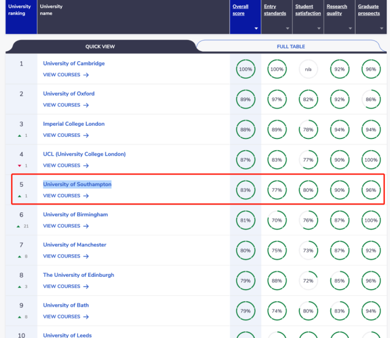View courses for University of Bath
This screenshot has height=338, width=390.
pos(66,317)
